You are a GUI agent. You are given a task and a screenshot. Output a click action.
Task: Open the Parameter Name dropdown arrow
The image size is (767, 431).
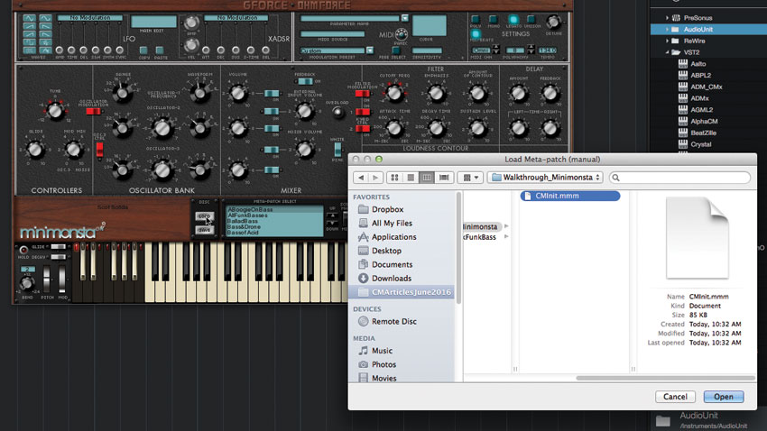point(404,18)
